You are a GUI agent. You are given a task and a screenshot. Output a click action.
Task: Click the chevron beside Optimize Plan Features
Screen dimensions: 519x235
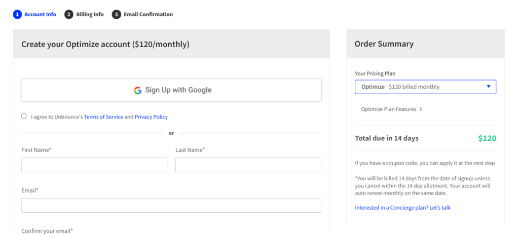(x=421, y=109)
